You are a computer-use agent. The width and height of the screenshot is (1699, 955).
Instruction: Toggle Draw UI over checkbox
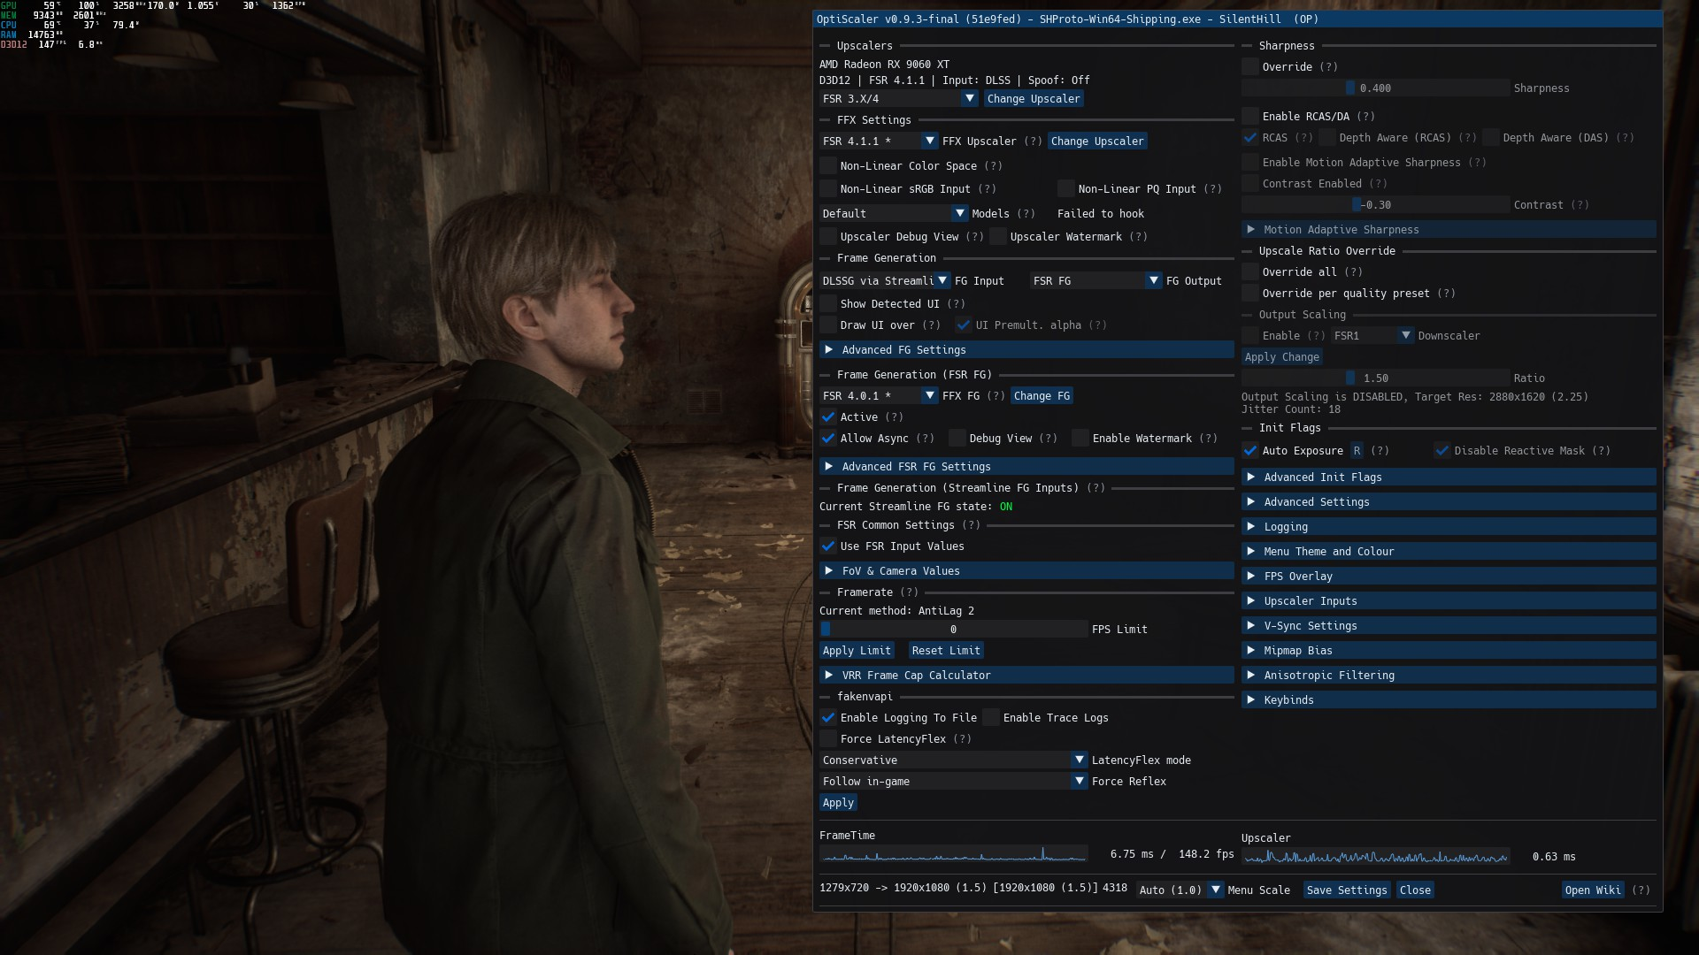click(x=828, y=325)
